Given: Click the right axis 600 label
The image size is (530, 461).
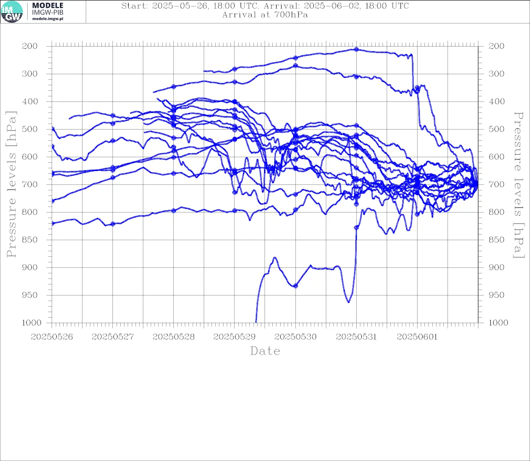Looking at the screenshot, I should [496, 157].
